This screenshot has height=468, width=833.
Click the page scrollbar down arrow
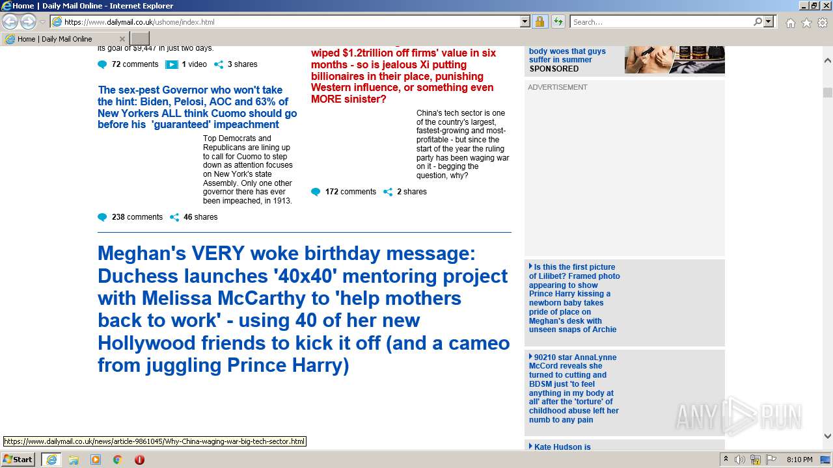[x=828, y=436]
